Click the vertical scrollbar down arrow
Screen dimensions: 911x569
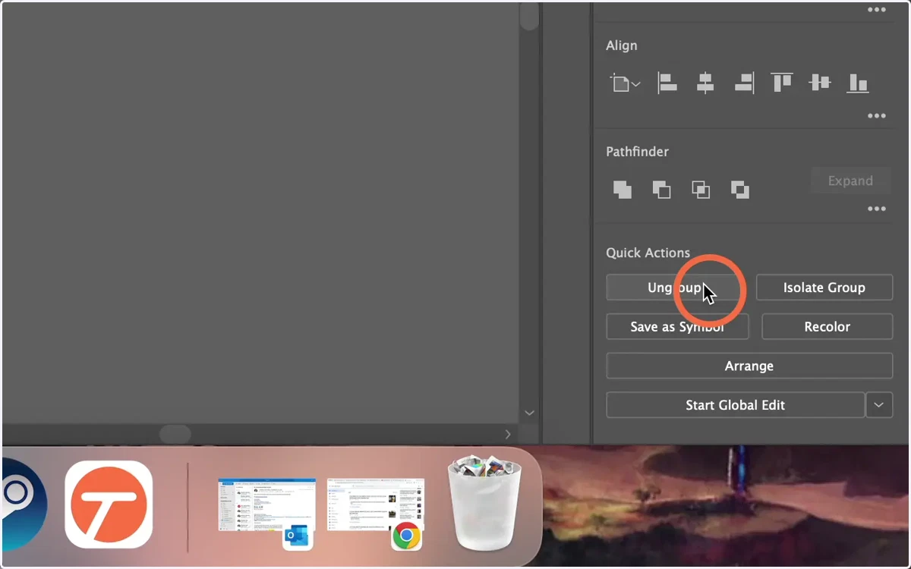click(x=530, y=413)
